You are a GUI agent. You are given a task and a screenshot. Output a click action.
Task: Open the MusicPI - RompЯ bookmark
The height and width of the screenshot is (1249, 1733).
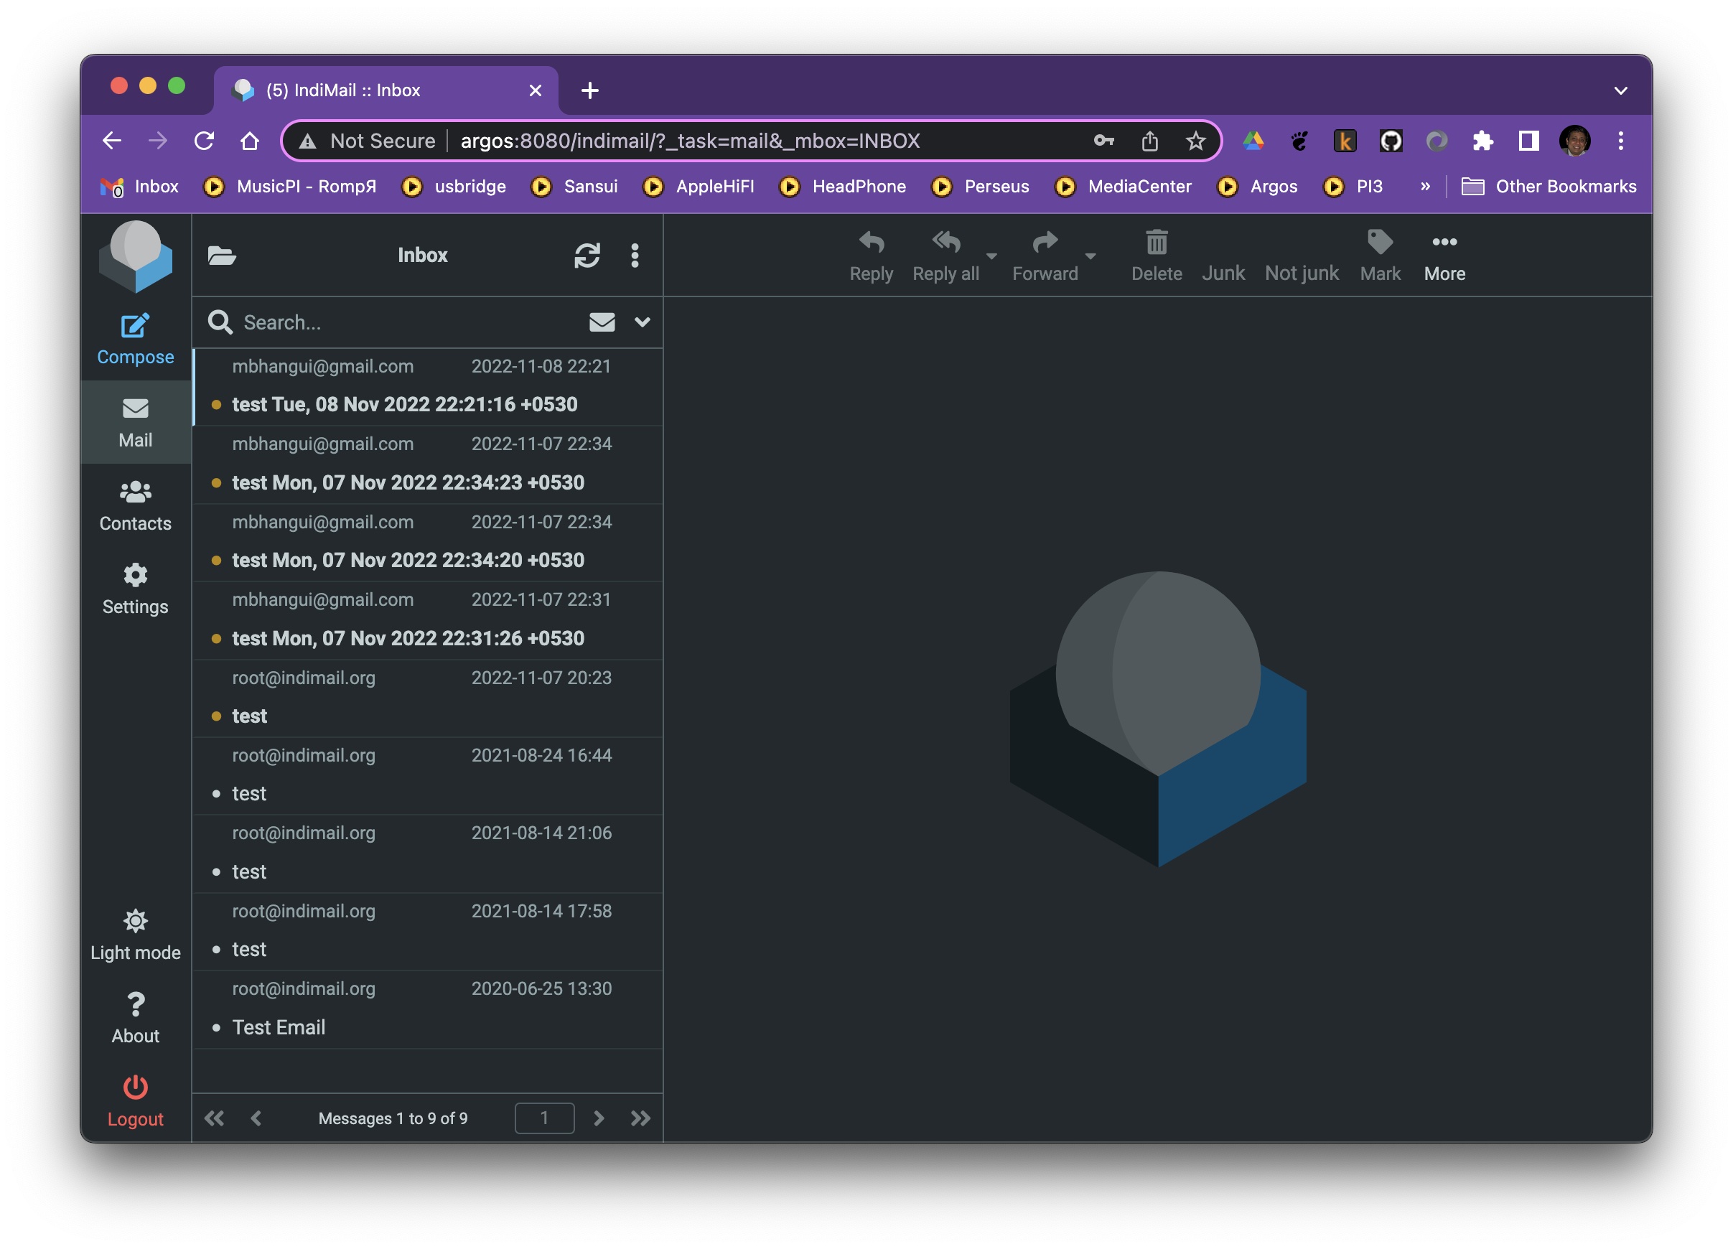(x=289, y=187)
